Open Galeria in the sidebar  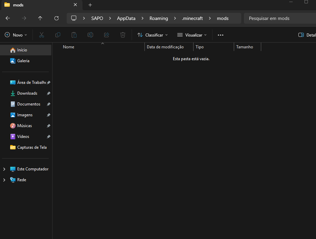click(26, 61)
